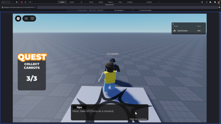Image resolution: width=221 pixels, height=124 pixels.
Task: Open the Model ribbon tab
Action: click(101, 2)
